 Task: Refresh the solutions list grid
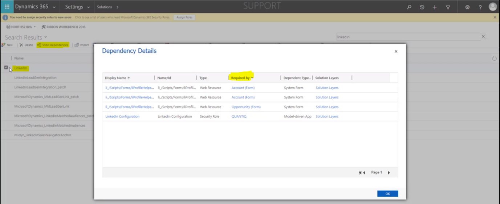(494, 58)
